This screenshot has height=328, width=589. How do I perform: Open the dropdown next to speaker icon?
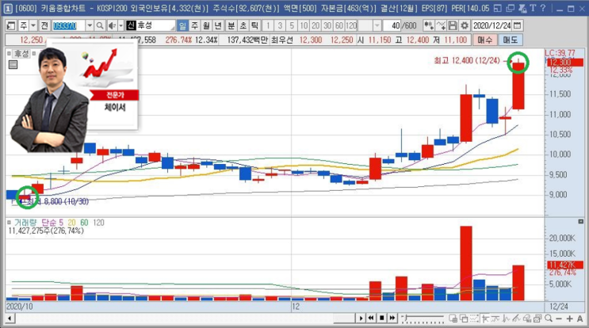(x=121, y=25)
